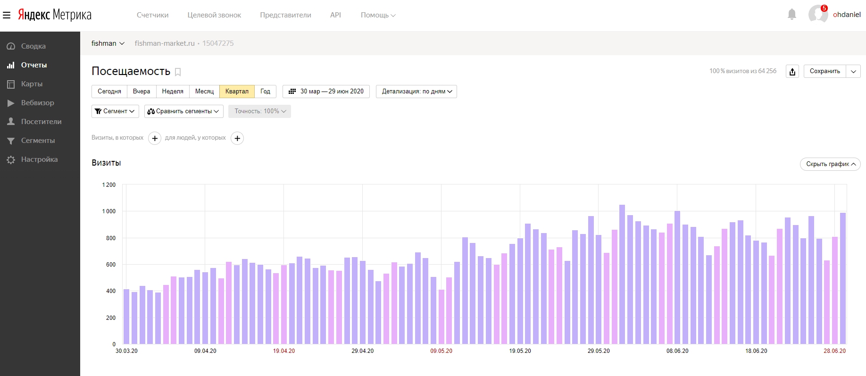The image size is (866, 376).
Task: Open the Точность: 100% dropdown
Action: [260, 111]
